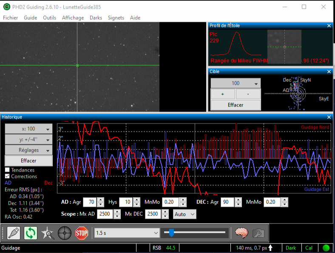Increase AD Agr value with up arrow
The width and height of the screenshot is (335, 253).
[x=100, y=200]
